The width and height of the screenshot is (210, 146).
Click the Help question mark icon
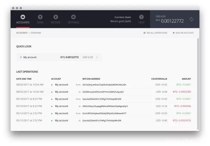pyautogui.click(x=141, y=17)
